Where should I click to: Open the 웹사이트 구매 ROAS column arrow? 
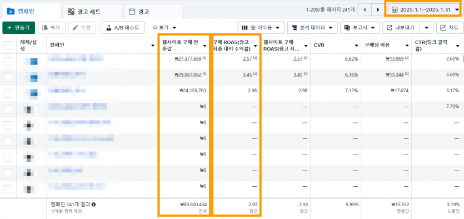tap(306, 46)
